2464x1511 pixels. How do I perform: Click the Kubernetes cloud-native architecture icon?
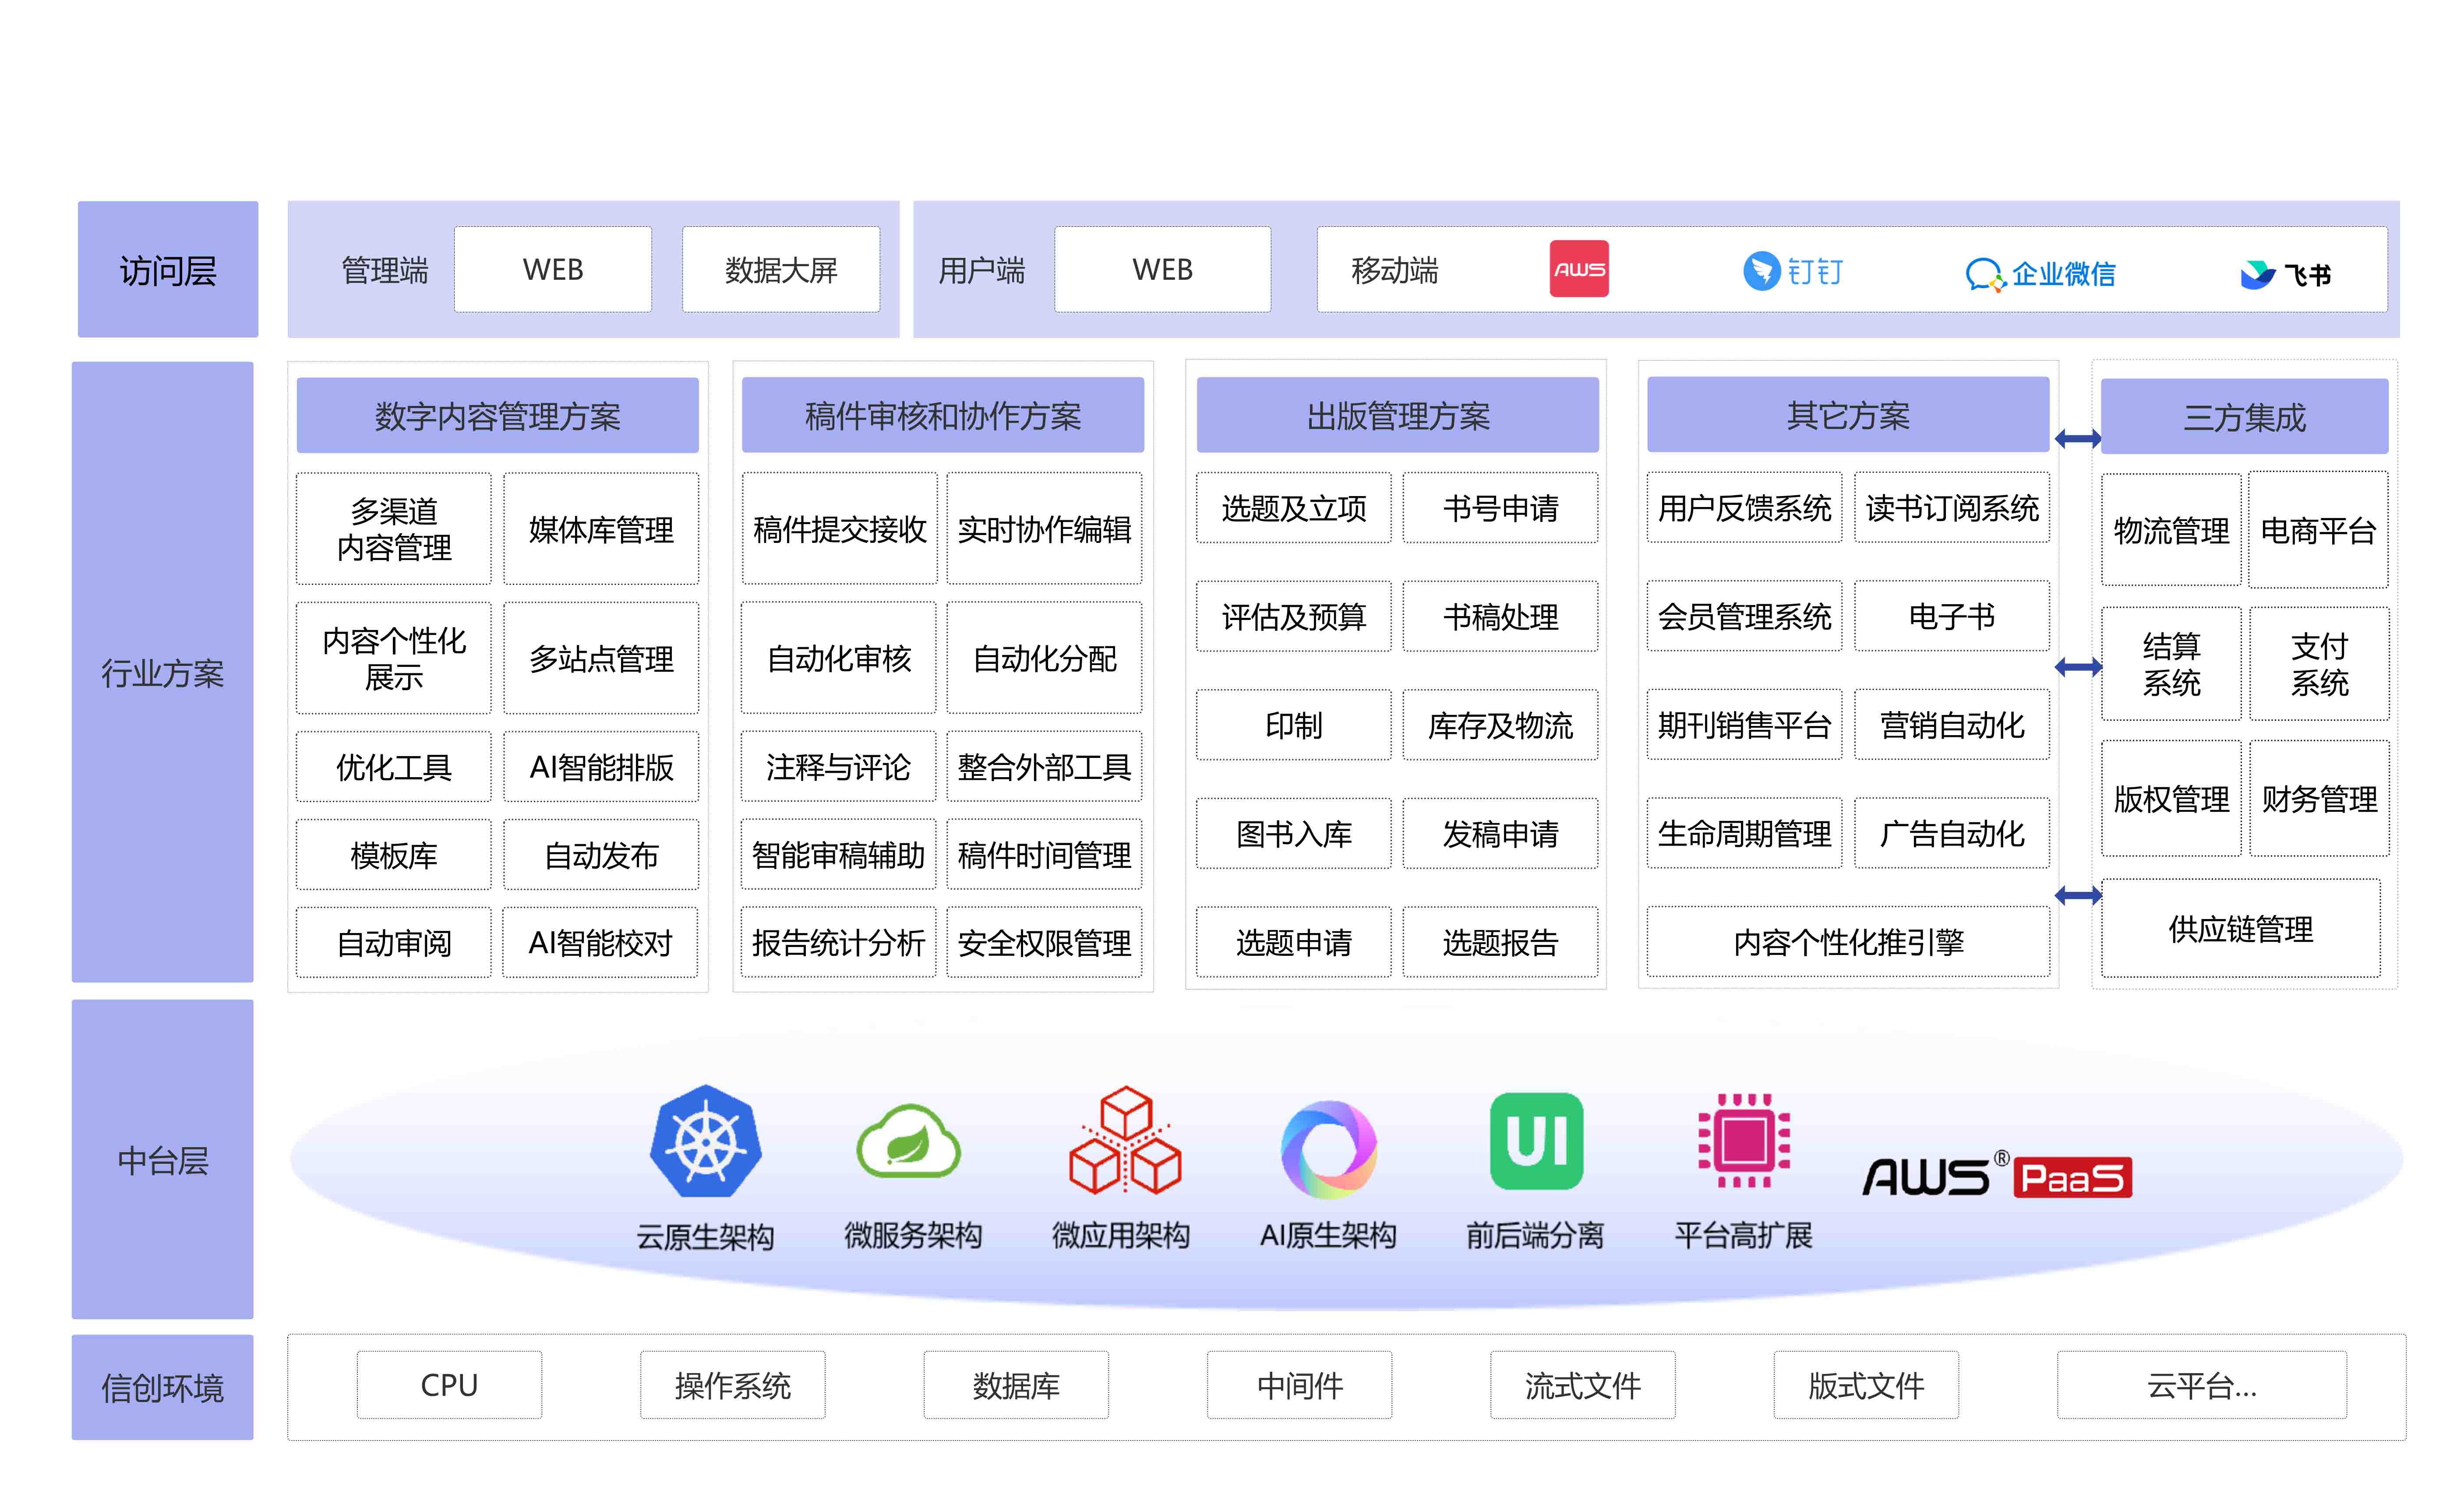[705, 1141]
